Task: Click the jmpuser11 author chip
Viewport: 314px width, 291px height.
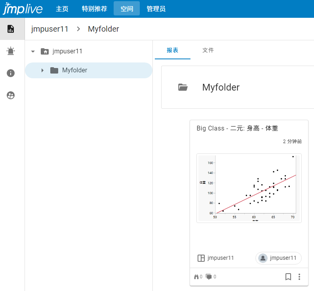Action: [x=278, y=258]
